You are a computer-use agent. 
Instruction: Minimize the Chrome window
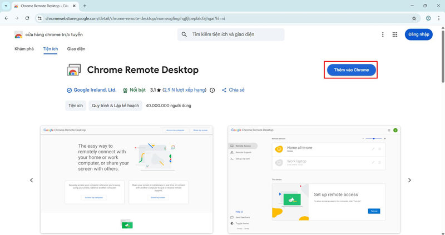coord(412,6)
